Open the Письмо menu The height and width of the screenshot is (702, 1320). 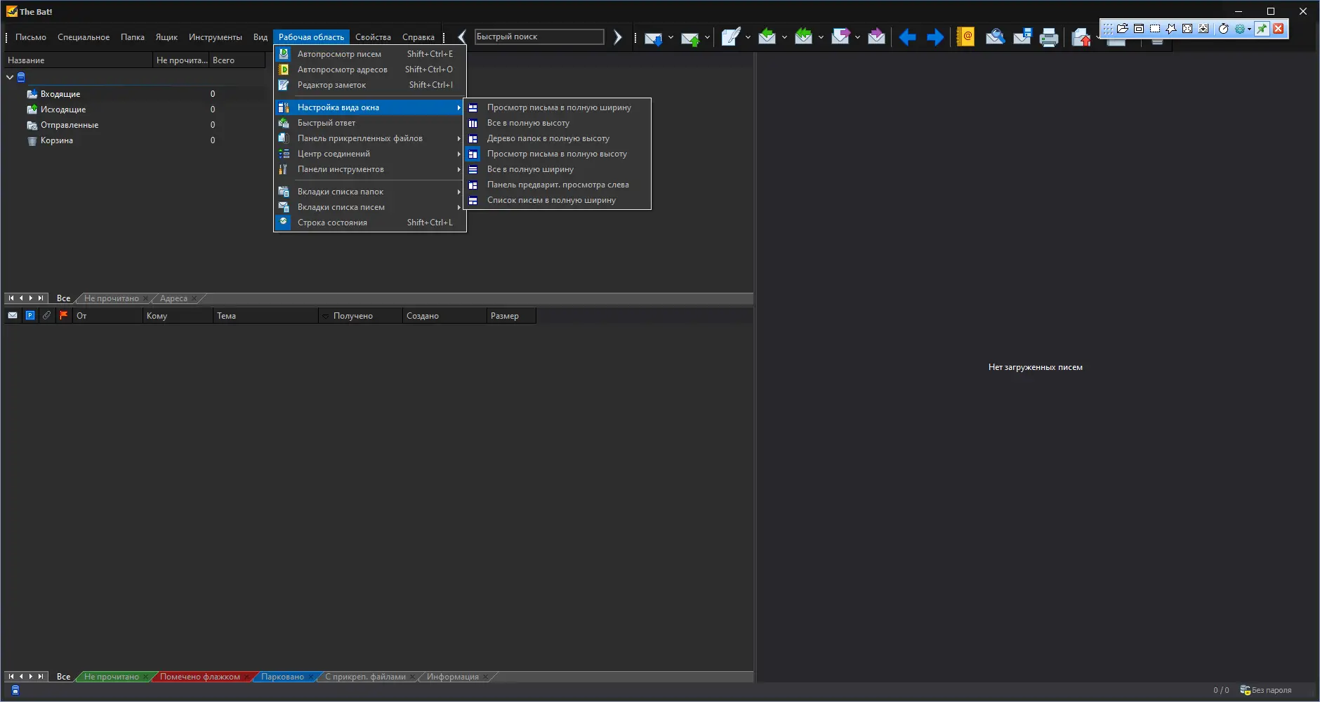pyautogui.click(x=31, y=37)
